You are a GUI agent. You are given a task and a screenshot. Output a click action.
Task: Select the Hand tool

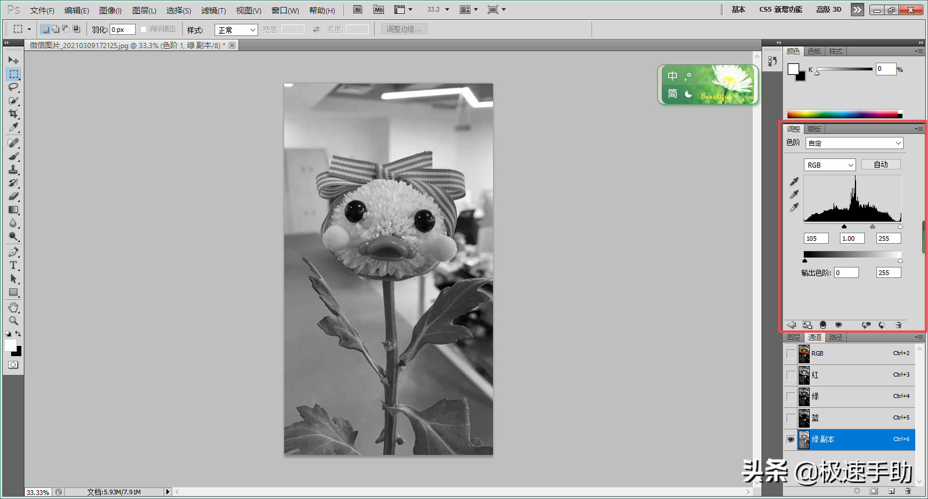tap(13, 307)
